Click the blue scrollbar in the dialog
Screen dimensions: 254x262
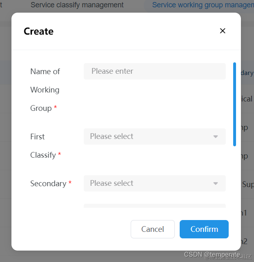click(234, 104)
